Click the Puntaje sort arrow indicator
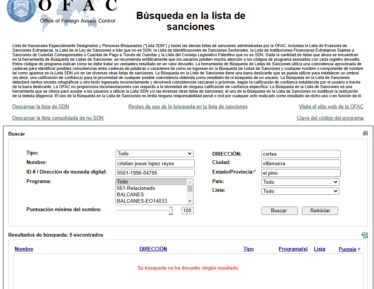 point(359,250)
